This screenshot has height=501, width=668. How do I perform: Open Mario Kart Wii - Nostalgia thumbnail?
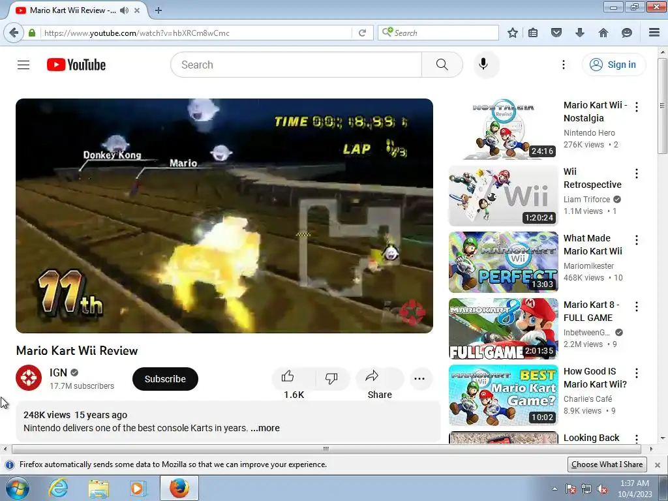pyautogui.click(x=503, y=129)
